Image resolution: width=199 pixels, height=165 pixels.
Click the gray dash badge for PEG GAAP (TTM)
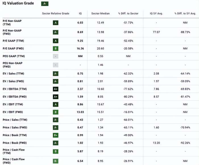[x=56, y=56]
